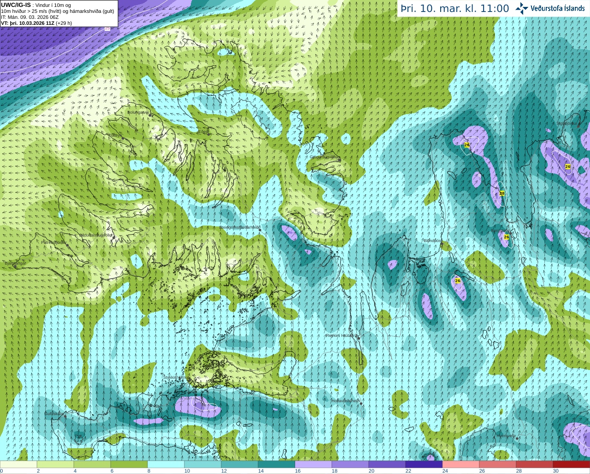The height and width of the screenshot is (474, 590).
Task: Click the Bolungarvík station label
Action: (138, 112)
